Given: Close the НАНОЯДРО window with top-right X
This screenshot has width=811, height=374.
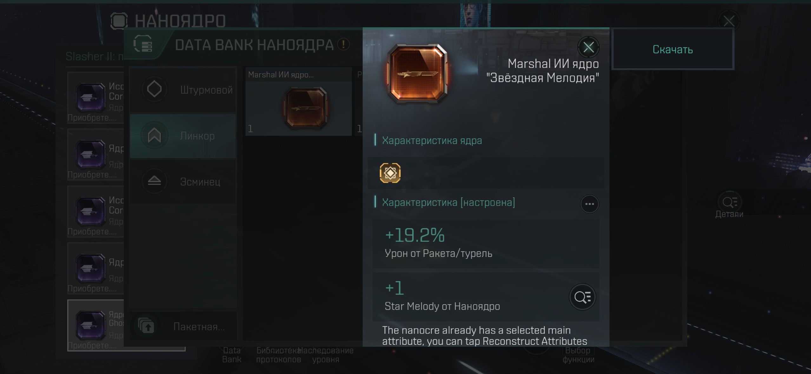Looking at the screenshot, I should 729,21.
